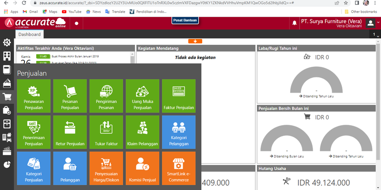The image size is (381, 190).
Task: Open Retur Penjualan tile
Action: tap(70, 132)
